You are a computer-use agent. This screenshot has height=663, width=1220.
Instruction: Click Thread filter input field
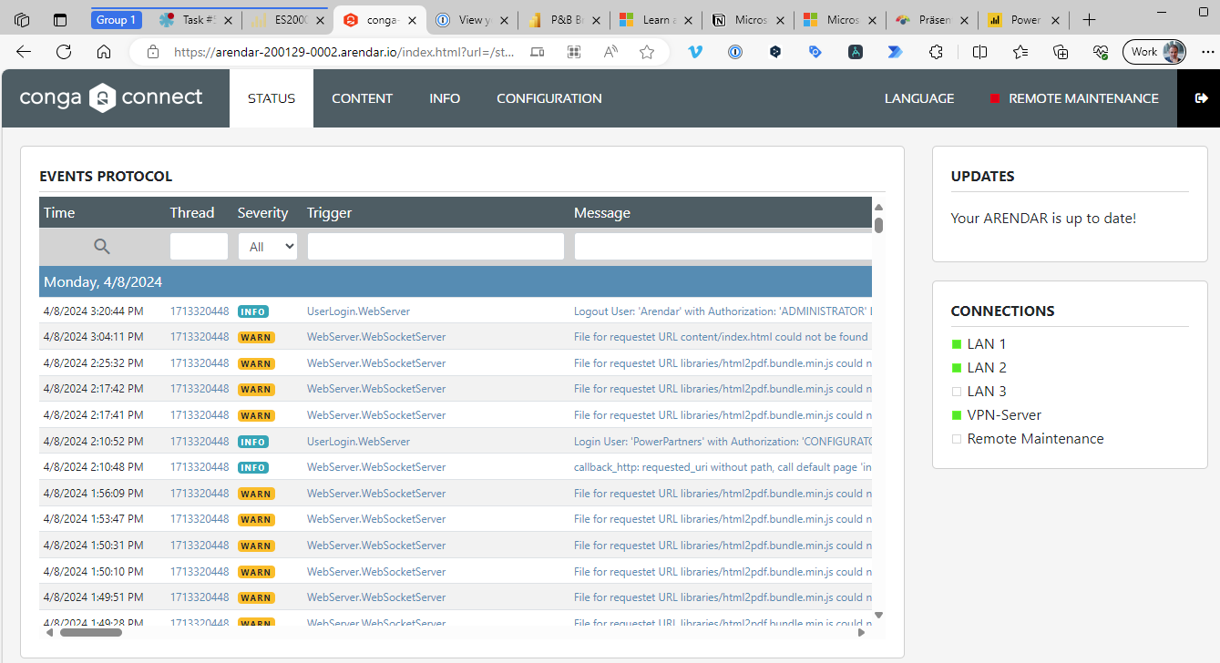pyautogui.click(x=199, y=246)
